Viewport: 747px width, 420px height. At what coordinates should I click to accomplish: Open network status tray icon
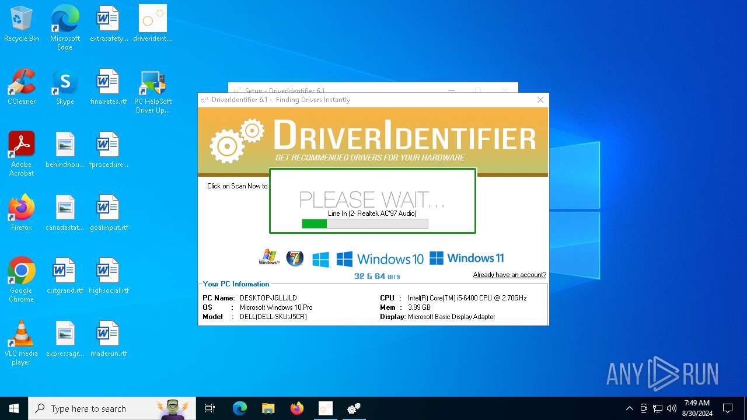[x=658, y=408]
